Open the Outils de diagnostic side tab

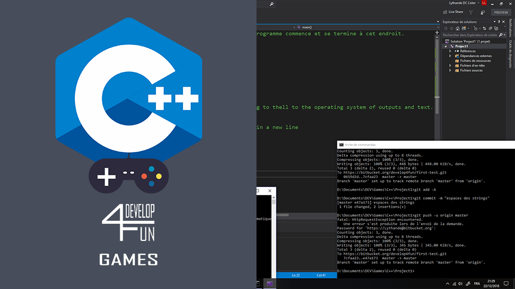[510, 54]
